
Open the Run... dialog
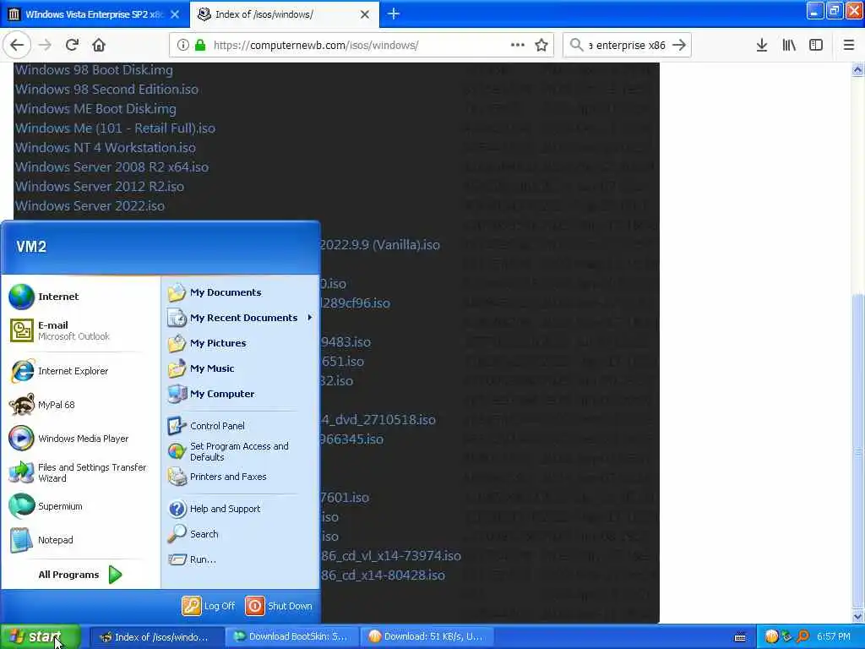tap(241, 559)
